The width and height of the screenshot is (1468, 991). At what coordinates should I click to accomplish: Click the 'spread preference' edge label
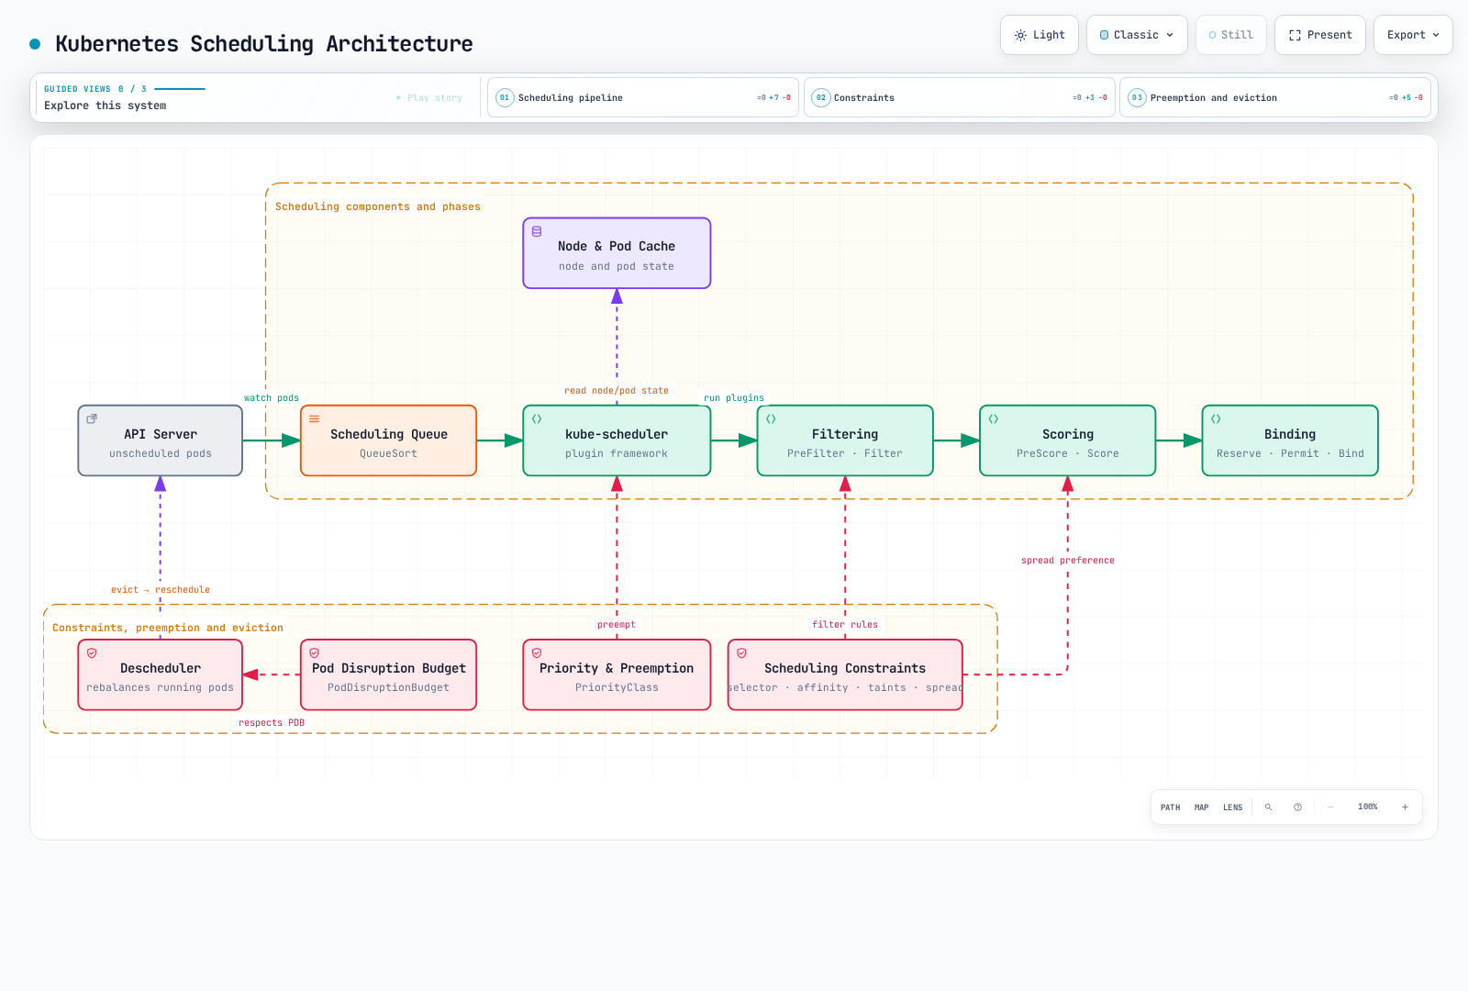point(1068,561)
